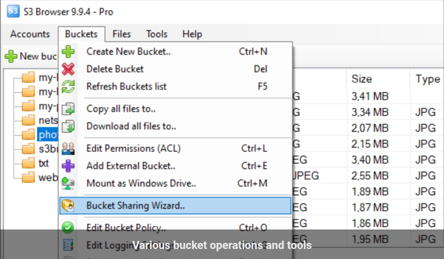Image resolution: width=444 pixels, height=259 pixels.
Task: Open the Tools menu
Action: (x=157, y=34)
